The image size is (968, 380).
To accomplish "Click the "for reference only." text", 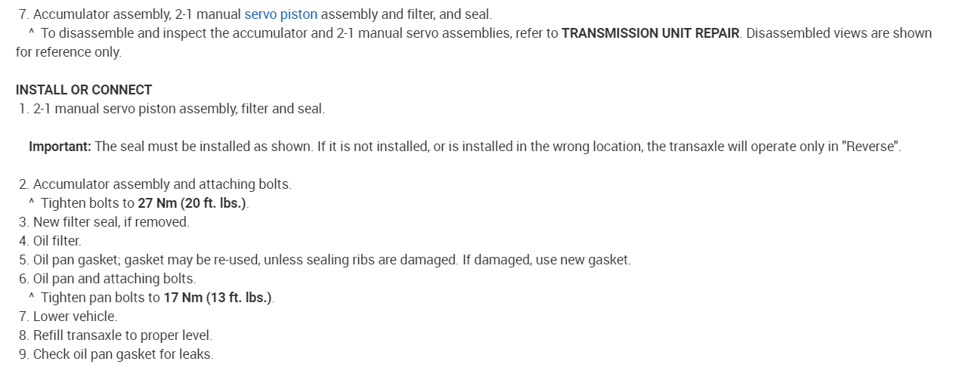I will [x=68, y=52].
